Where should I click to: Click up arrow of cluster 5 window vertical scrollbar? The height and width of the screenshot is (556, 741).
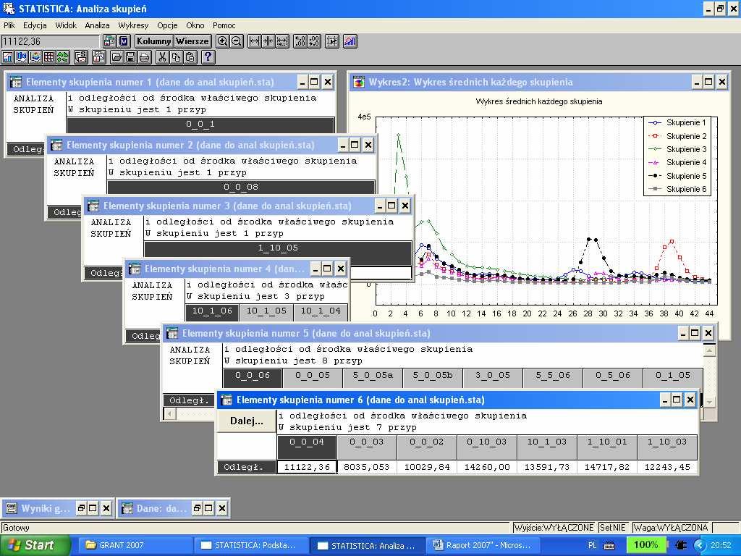coord(709,350)
